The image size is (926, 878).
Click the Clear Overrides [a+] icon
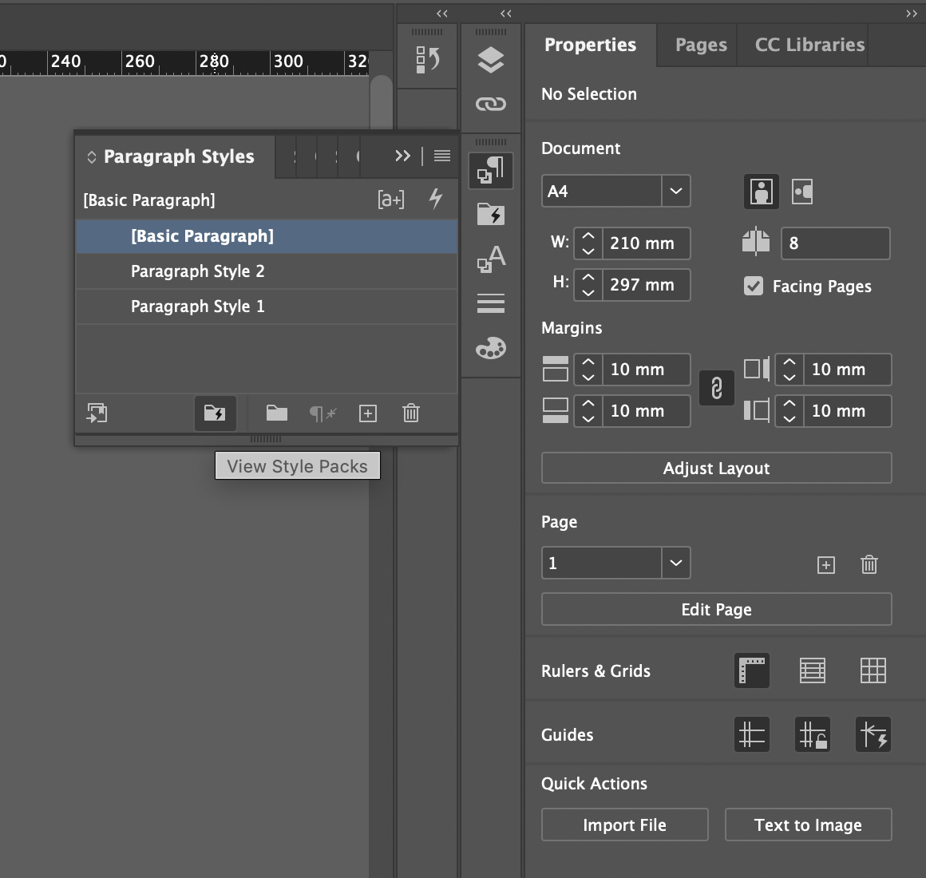click(x=391, y=200)
